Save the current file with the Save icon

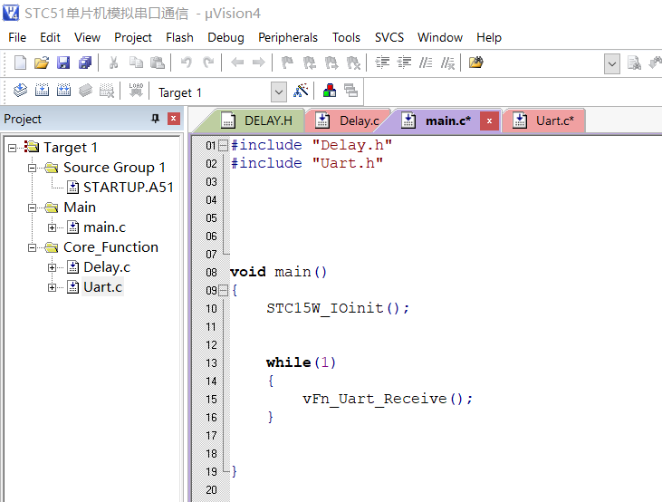click(x=63, y=63)
